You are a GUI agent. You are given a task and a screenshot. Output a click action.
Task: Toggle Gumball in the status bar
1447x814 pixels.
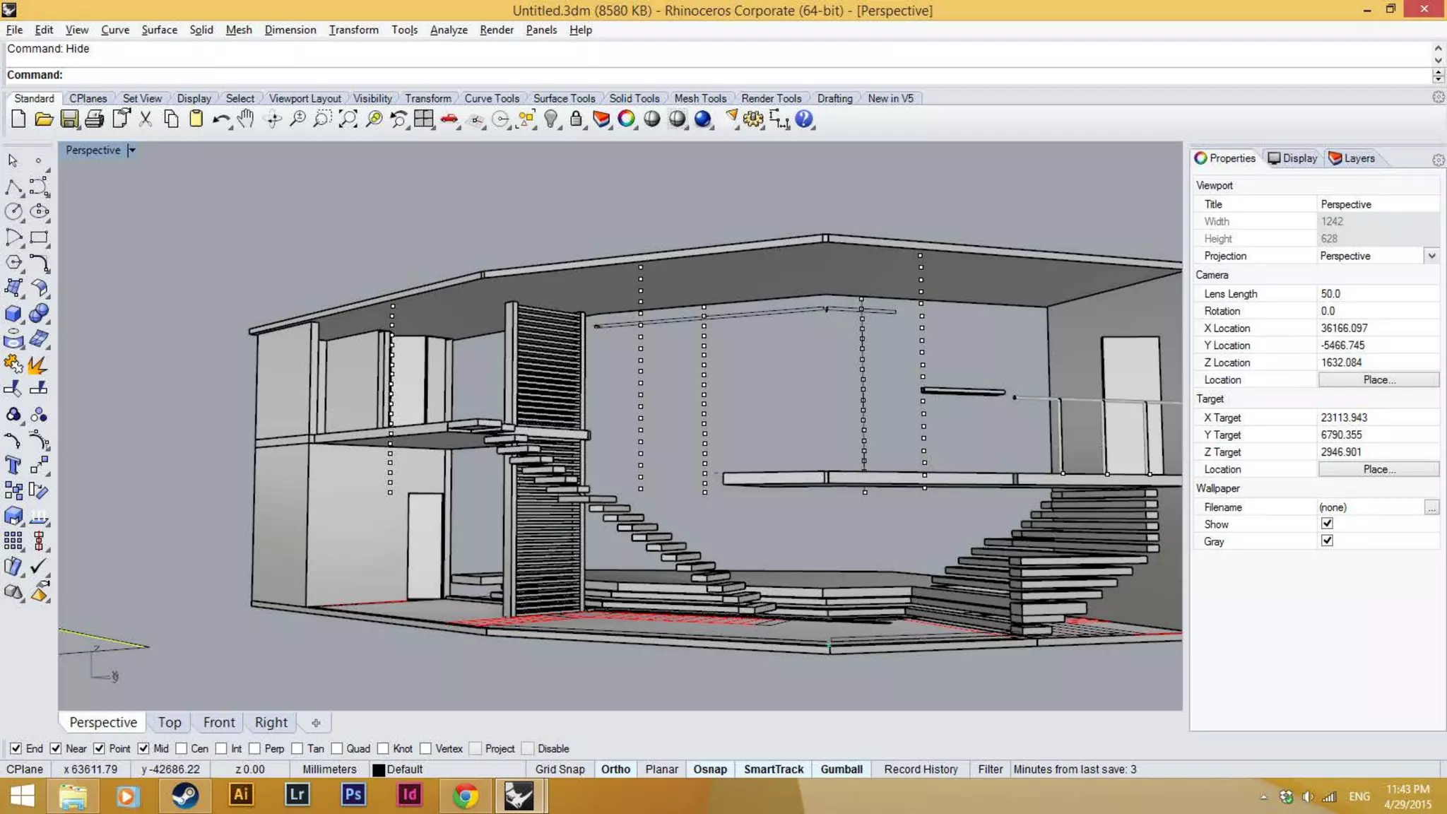(x=841, y=769)
